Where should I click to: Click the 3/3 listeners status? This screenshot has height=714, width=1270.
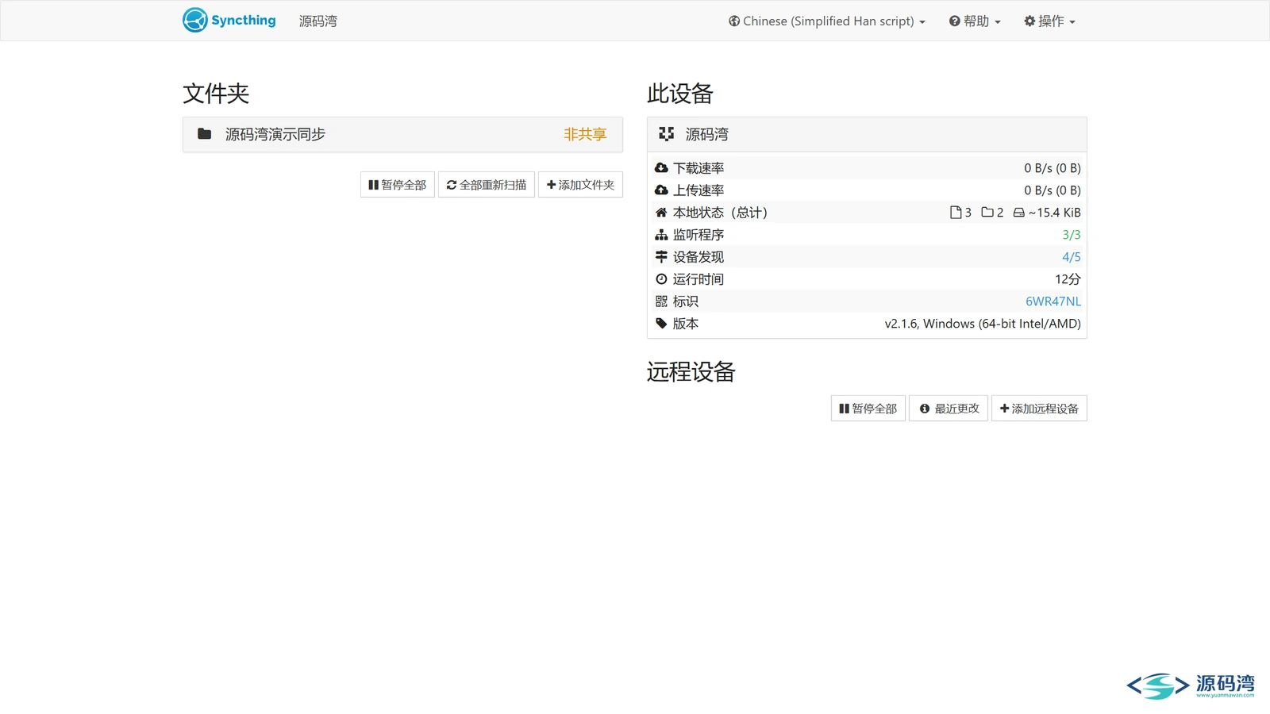(x=1072, y=235)
